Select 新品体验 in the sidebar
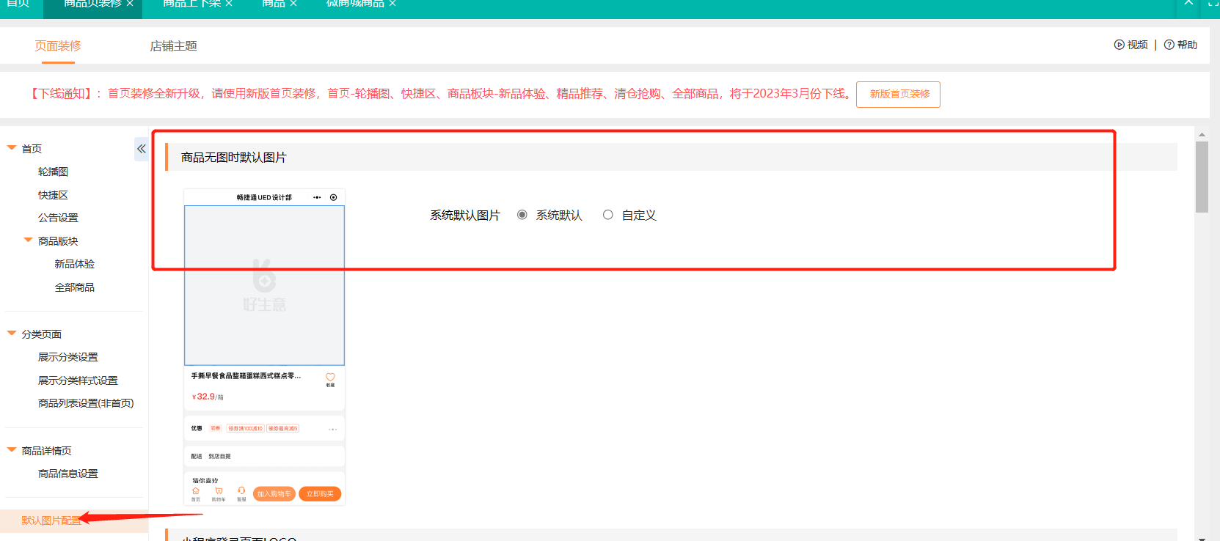The width and height of the screenshot is (1220, 541). pos(74,264)
